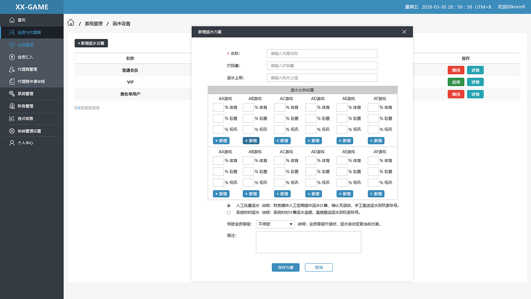Open the 个人中心 user icon in sidebar

click(x=12, y=143)
